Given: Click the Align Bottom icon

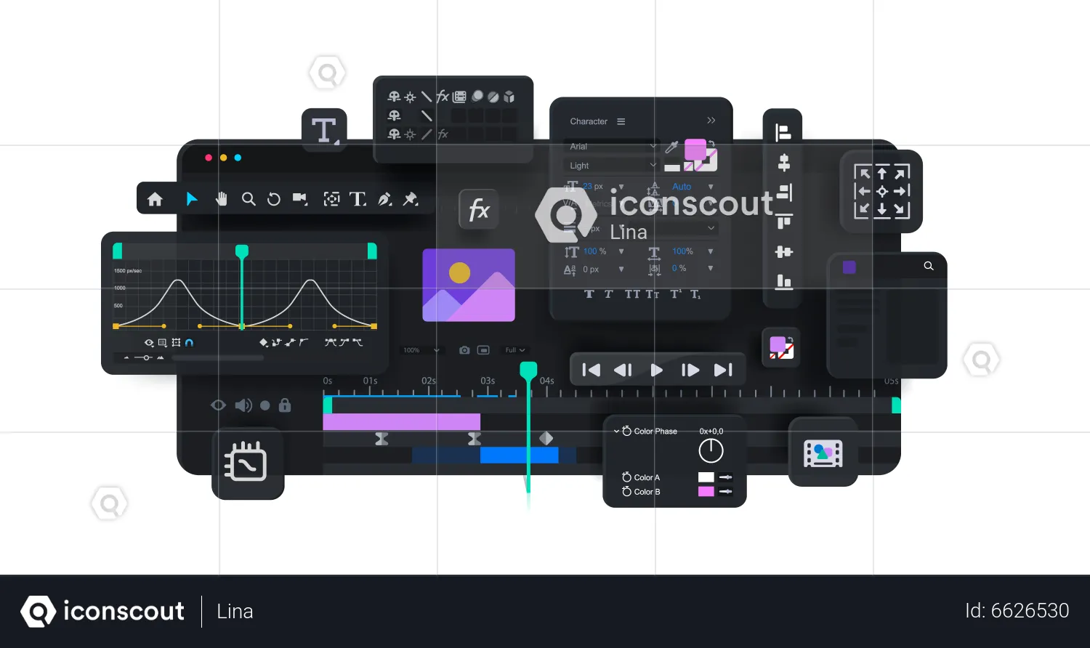Looking at the screenshot, I should (783, 282).
